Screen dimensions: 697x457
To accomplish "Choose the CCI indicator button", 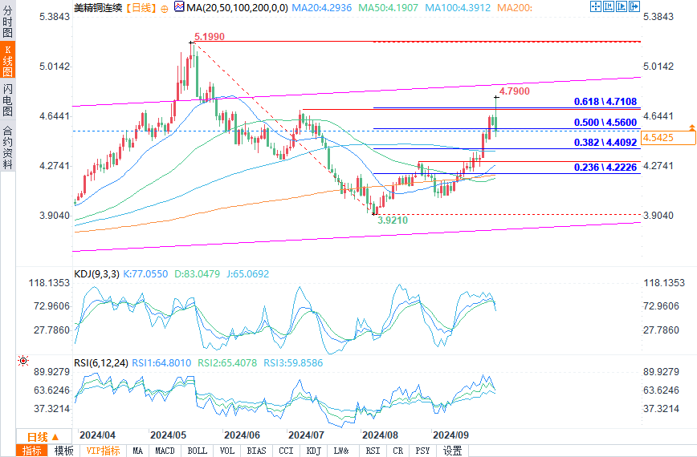I will click(x=286, y=451).
